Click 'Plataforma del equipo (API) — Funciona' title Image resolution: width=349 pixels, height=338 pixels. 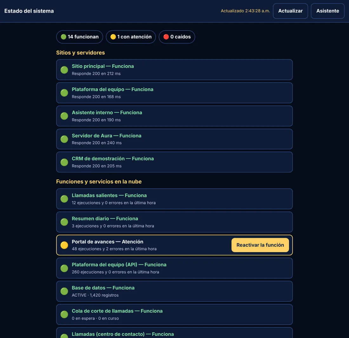click(x=119, y=265)
